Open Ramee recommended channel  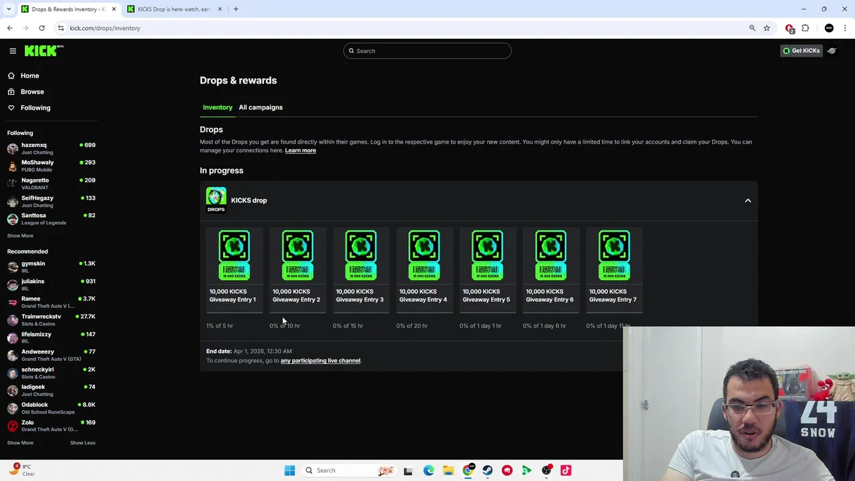point(51,302)
